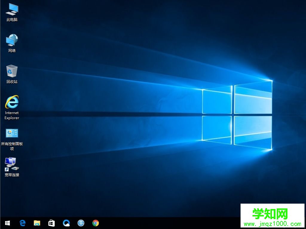Click the Windows Start button

[x=7, y=223]
